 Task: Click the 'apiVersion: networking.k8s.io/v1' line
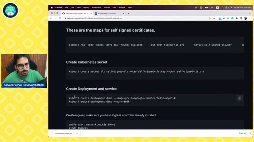[92, 125]
